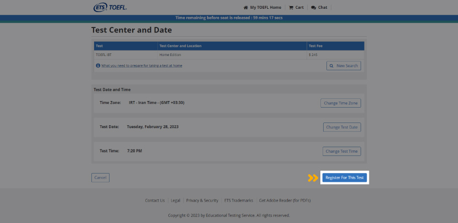This screenshot has width=458, height=223.
Task: Click the Test Center and Location header
Action: [232, 46]
